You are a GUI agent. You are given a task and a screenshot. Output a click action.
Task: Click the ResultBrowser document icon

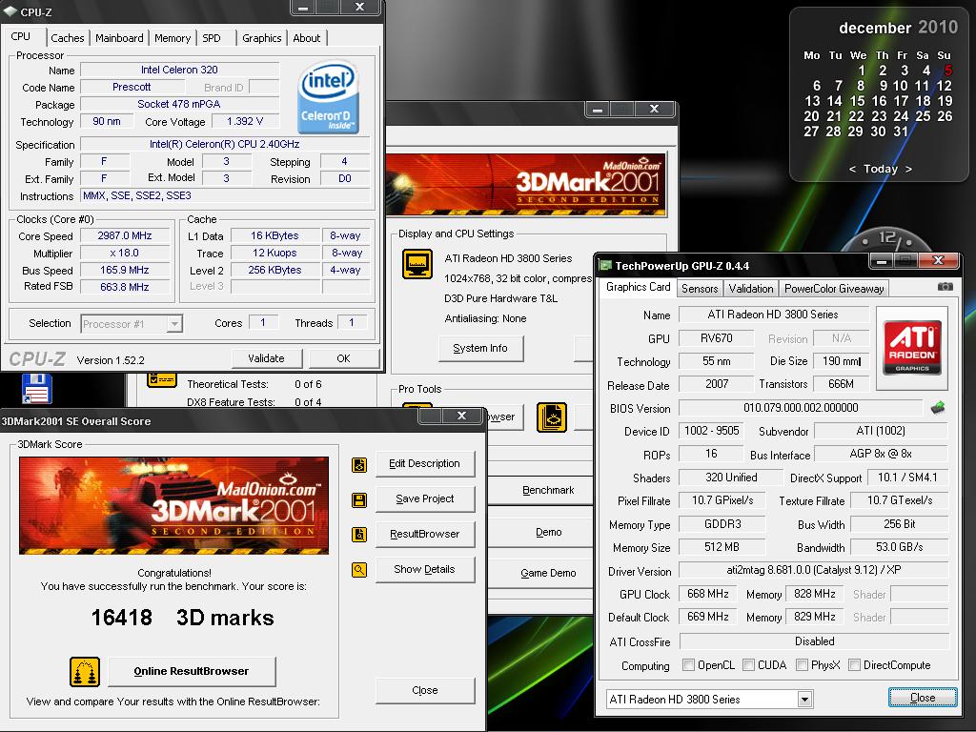pyautogui.click(x=359, y=535)
